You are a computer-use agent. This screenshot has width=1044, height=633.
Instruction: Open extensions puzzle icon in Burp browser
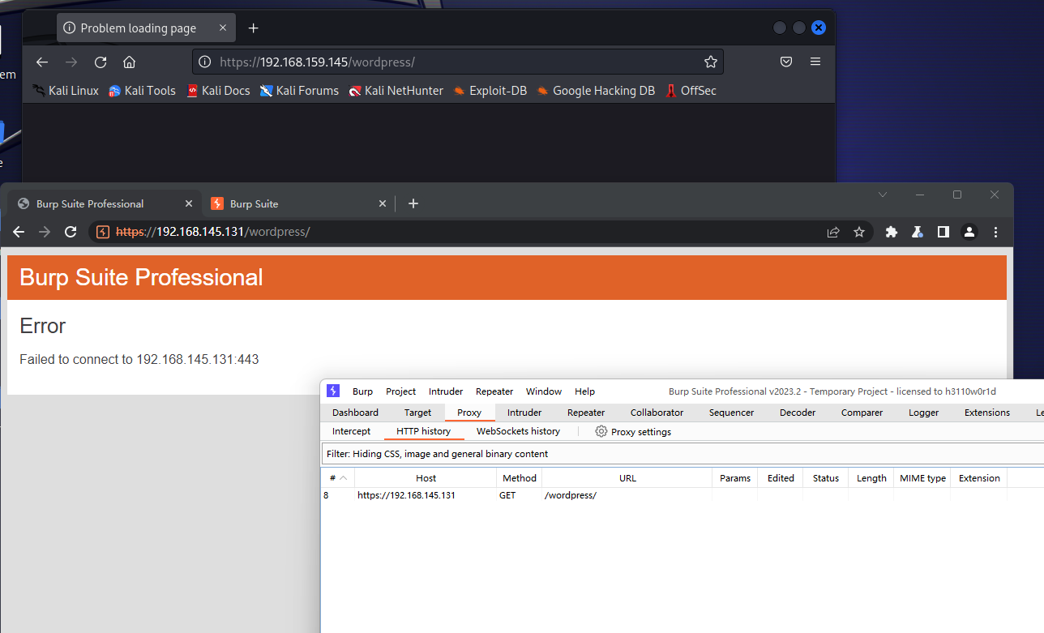[892, 232]
